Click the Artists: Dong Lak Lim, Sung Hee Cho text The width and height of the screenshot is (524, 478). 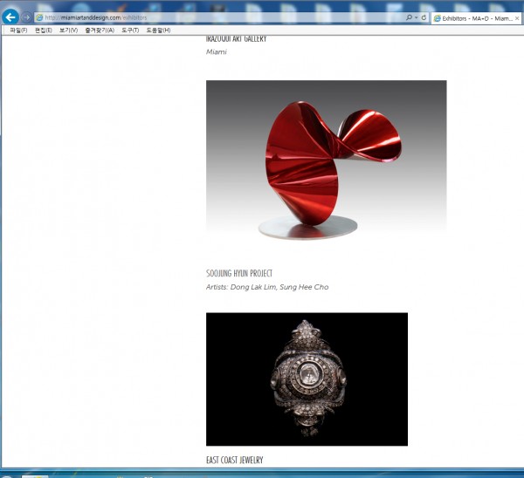(x=267, y=287)
